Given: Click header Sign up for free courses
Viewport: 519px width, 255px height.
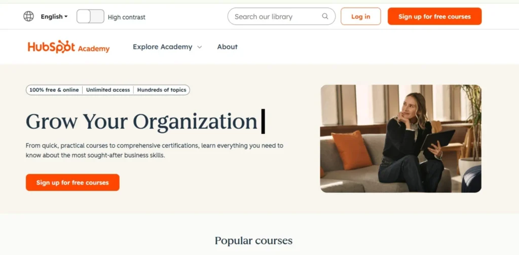Looking at the screenshot, I should 434,16.
